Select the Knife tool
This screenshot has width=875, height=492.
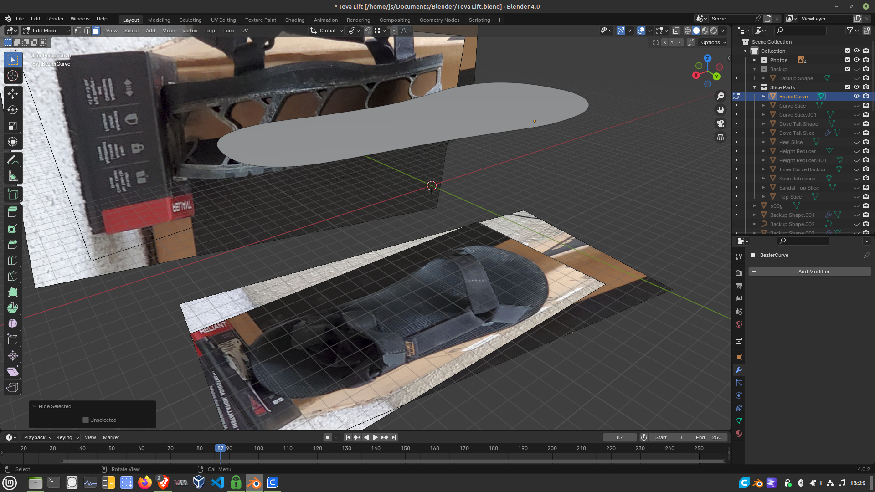(13, 276)
